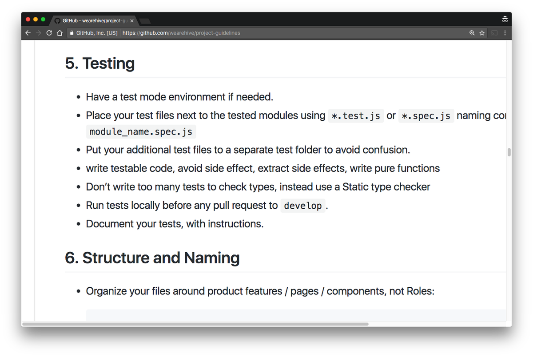Open a new tab with the blank tab button
Viewport: 533px width, 357px height.
[x=145, y=21]
